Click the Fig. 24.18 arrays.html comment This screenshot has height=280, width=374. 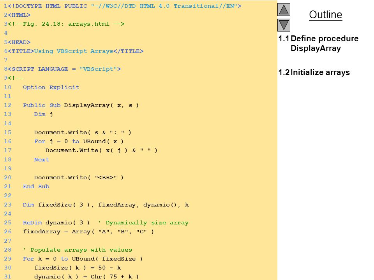click(x=66, y=24)
